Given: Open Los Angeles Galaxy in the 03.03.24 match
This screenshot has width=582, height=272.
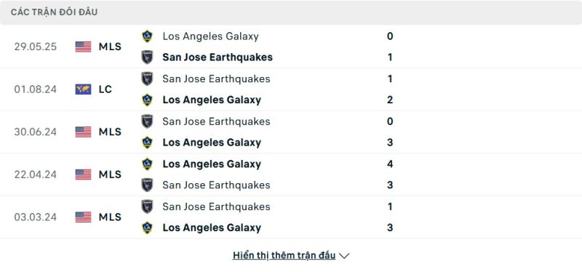Looking at the screenshot, I should click(212, 228).
